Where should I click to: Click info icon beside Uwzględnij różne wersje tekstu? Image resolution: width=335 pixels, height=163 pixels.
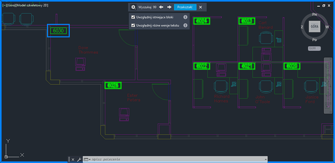[185, 26]
